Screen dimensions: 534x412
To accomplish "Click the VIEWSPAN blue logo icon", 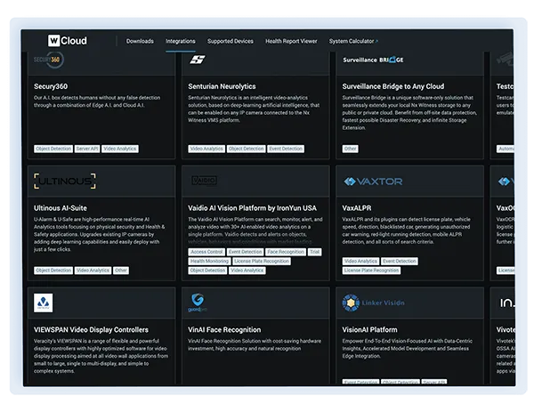I will pyautogui.click(x=44, y=303).
